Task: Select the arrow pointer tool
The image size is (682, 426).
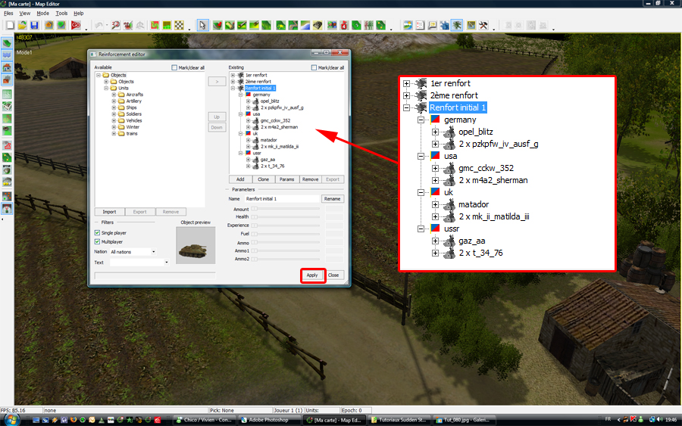Action: point(202,25)
